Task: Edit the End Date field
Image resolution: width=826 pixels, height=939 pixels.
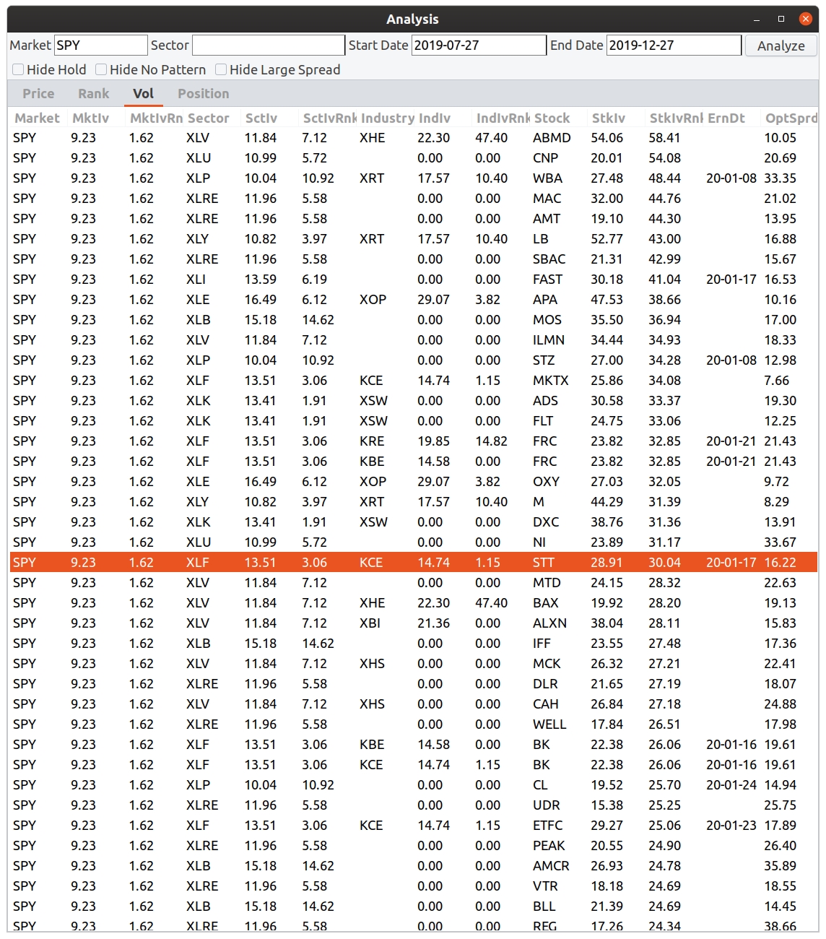Action: point(674,46)
